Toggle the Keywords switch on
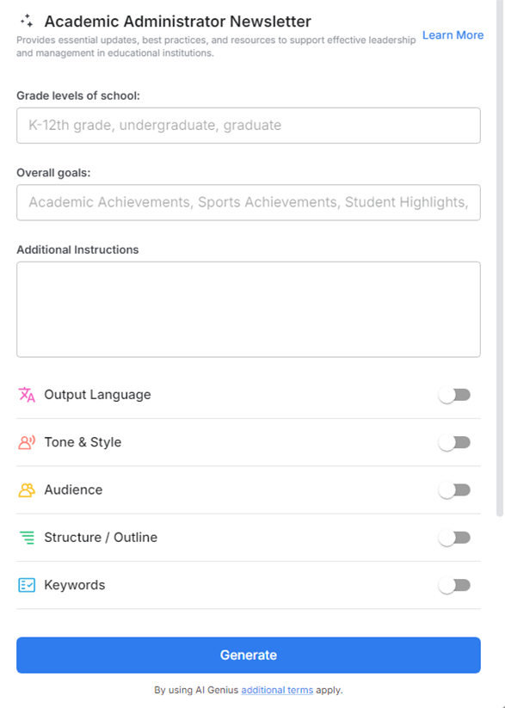The image size is (505, 708). (454, 584)
